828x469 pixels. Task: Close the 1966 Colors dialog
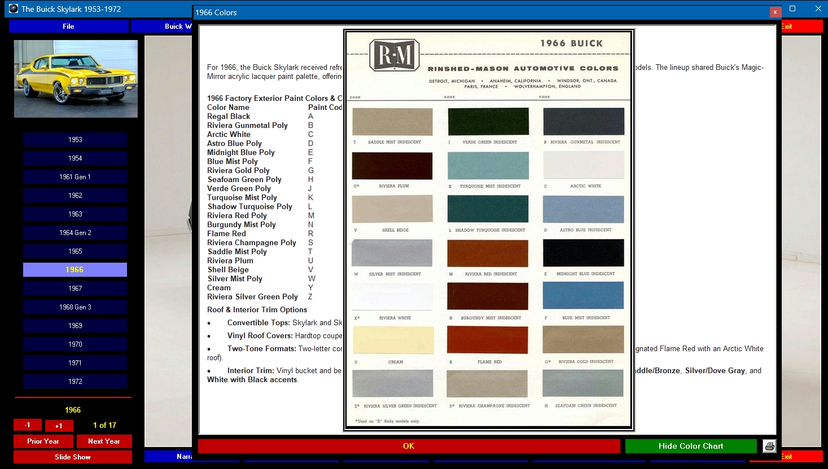coord(775,12)
